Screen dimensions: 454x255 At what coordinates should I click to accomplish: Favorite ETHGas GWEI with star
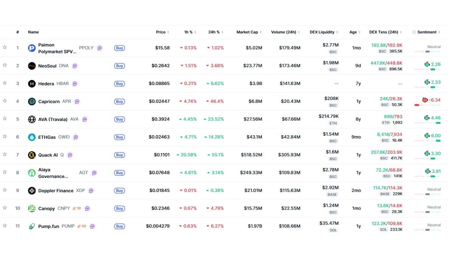[5, 136]
